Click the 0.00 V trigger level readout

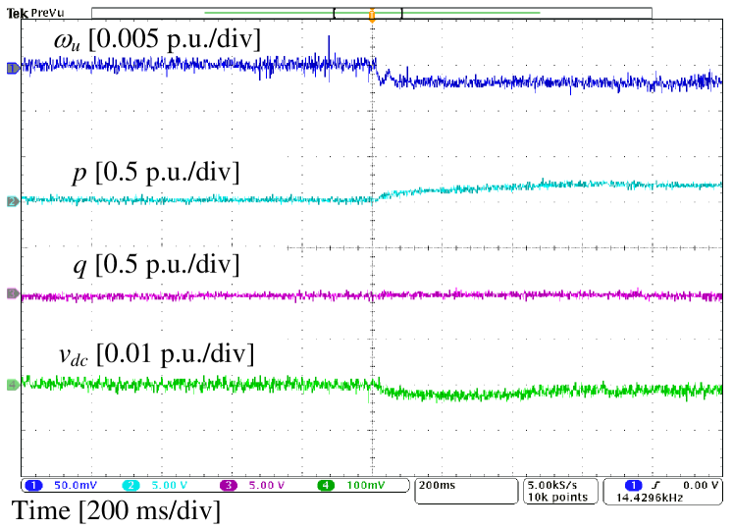point(701,486)
